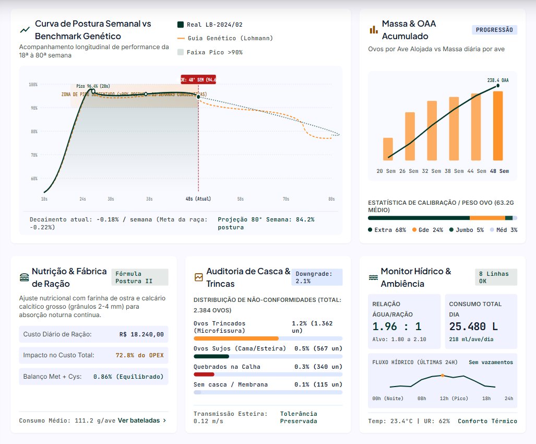Click the Relação Água/Ração 1.96 : 1 card
This screenshot has width=536, height=444.
tap(404, 322)
